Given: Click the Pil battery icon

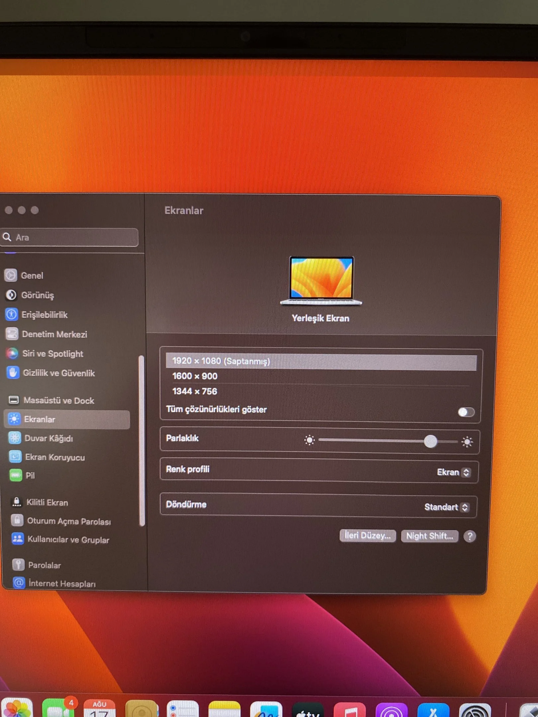Looking at the screenshot, I should 16,475.
